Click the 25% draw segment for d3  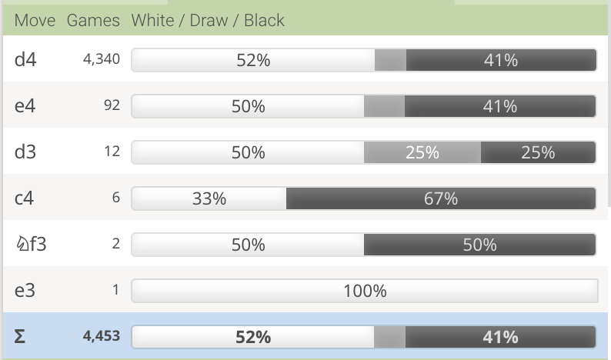click(422, 152)
